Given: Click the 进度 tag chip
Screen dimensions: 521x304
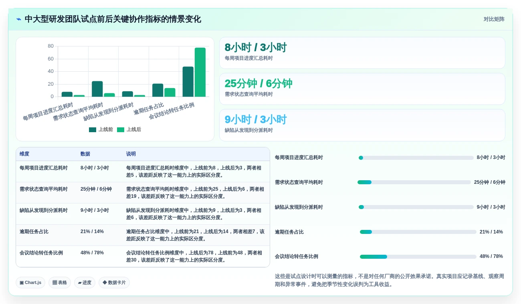Looking at the screenshot, I should [85, 282].
